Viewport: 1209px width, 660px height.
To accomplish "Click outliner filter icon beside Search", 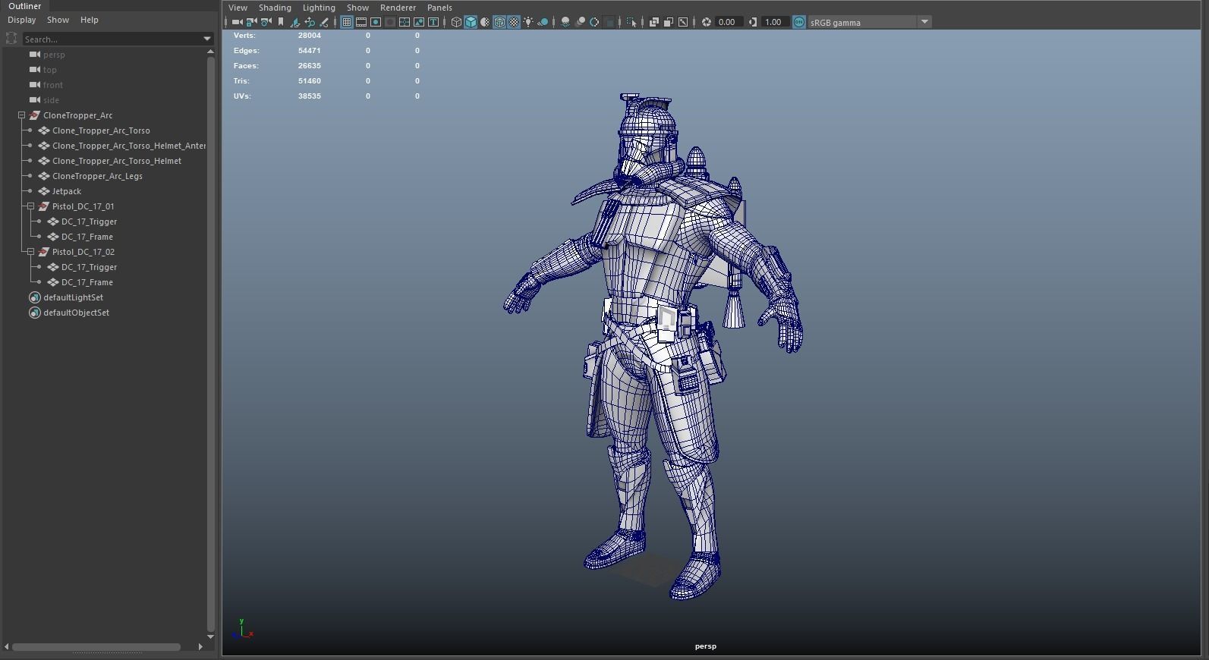I will (11, 38).
